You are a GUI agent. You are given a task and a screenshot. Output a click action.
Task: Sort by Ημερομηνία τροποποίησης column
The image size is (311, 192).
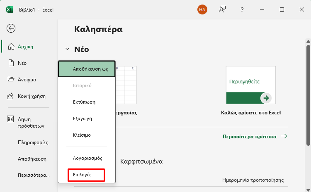coord(253,180)
